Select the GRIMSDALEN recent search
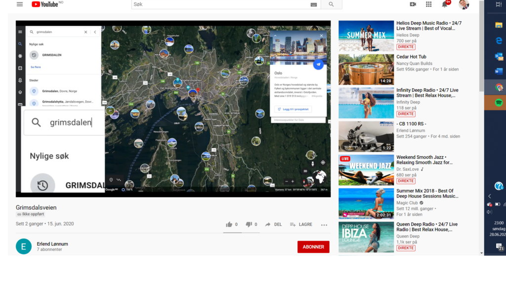The width and height of the screenshot is (506, 284). pos(51,55)
